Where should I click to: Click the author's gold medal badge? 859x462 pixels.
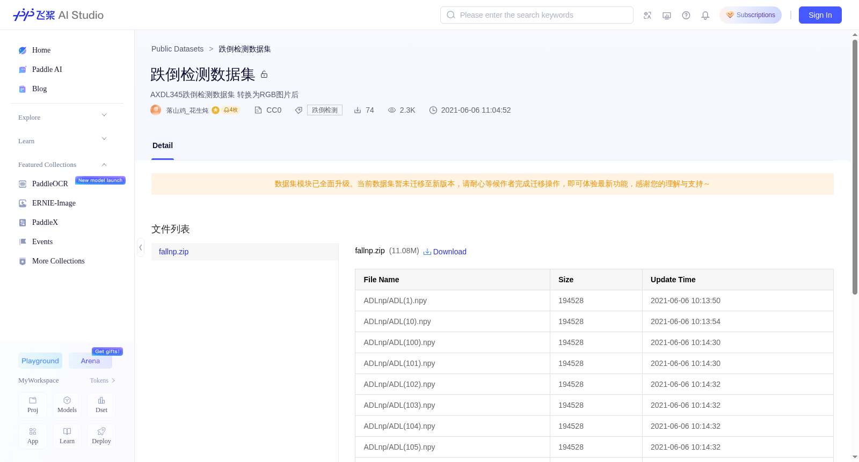click(215, 110)
